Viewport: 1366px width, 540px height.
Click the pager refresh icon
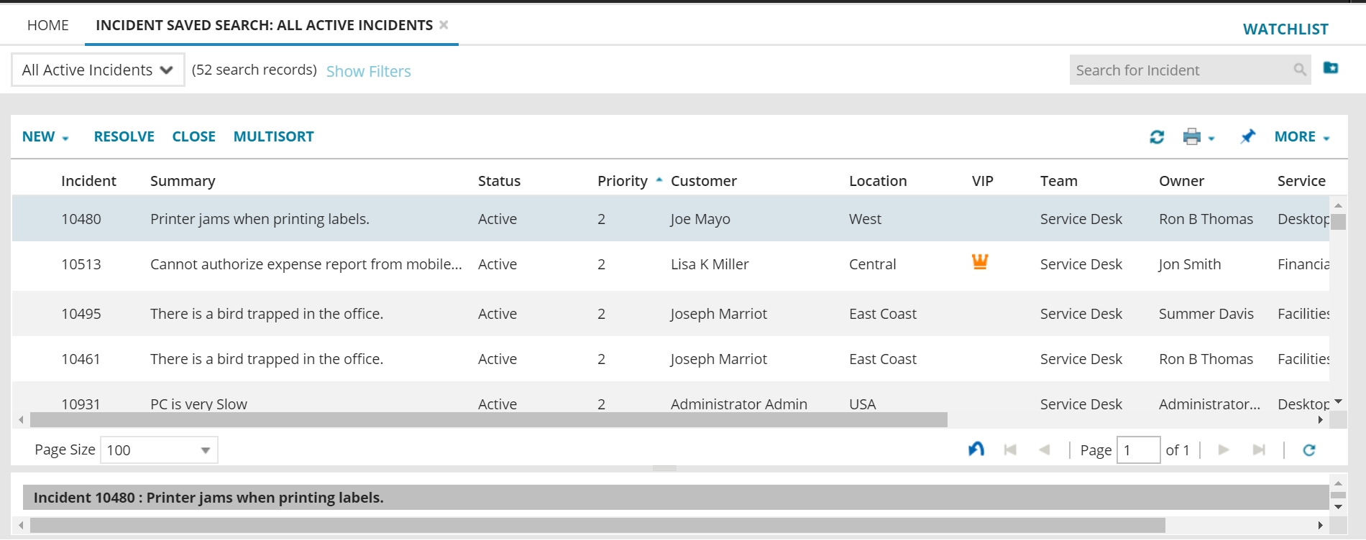(x=1309, y=450)
